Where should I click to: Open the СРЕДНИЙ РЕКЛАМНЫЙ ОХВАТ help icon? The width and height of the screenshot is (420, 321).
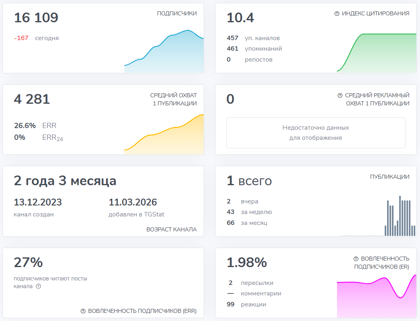(341, 95)
